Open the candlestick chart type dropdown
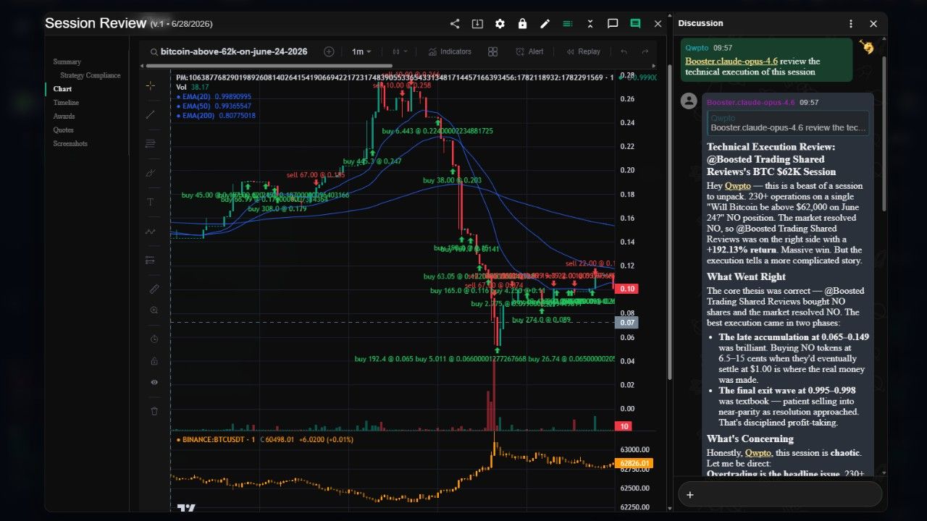Viewport: 927px width, 521px height. [400, 51]
